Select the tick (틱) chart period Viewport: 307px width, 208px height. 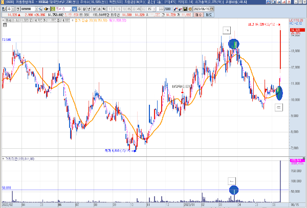[104, 9]
